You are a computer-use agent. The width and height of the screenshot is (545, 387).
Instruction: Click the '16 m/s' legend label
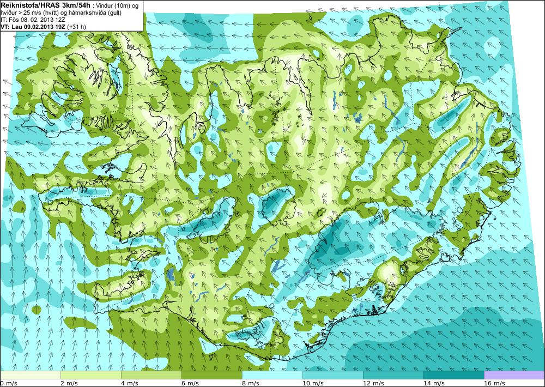tap(494, 383)
